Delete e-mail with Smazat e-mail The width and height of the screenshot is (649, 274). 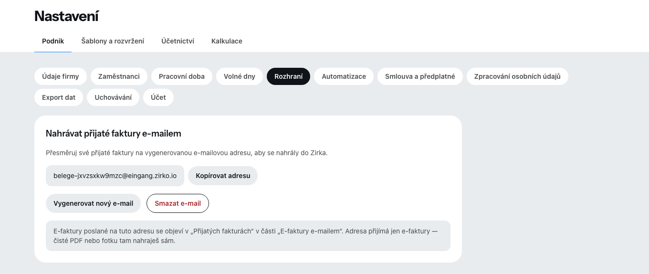click(x=178, y=203)
